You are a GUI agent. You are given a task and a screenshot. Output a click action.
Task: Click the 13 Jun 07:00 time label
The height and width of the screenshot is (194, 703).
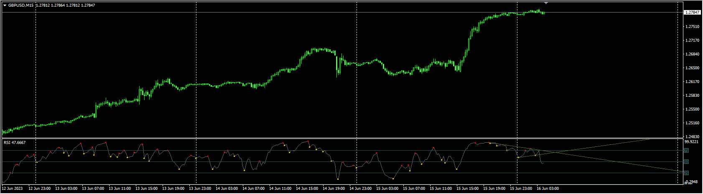click(93, 189)
